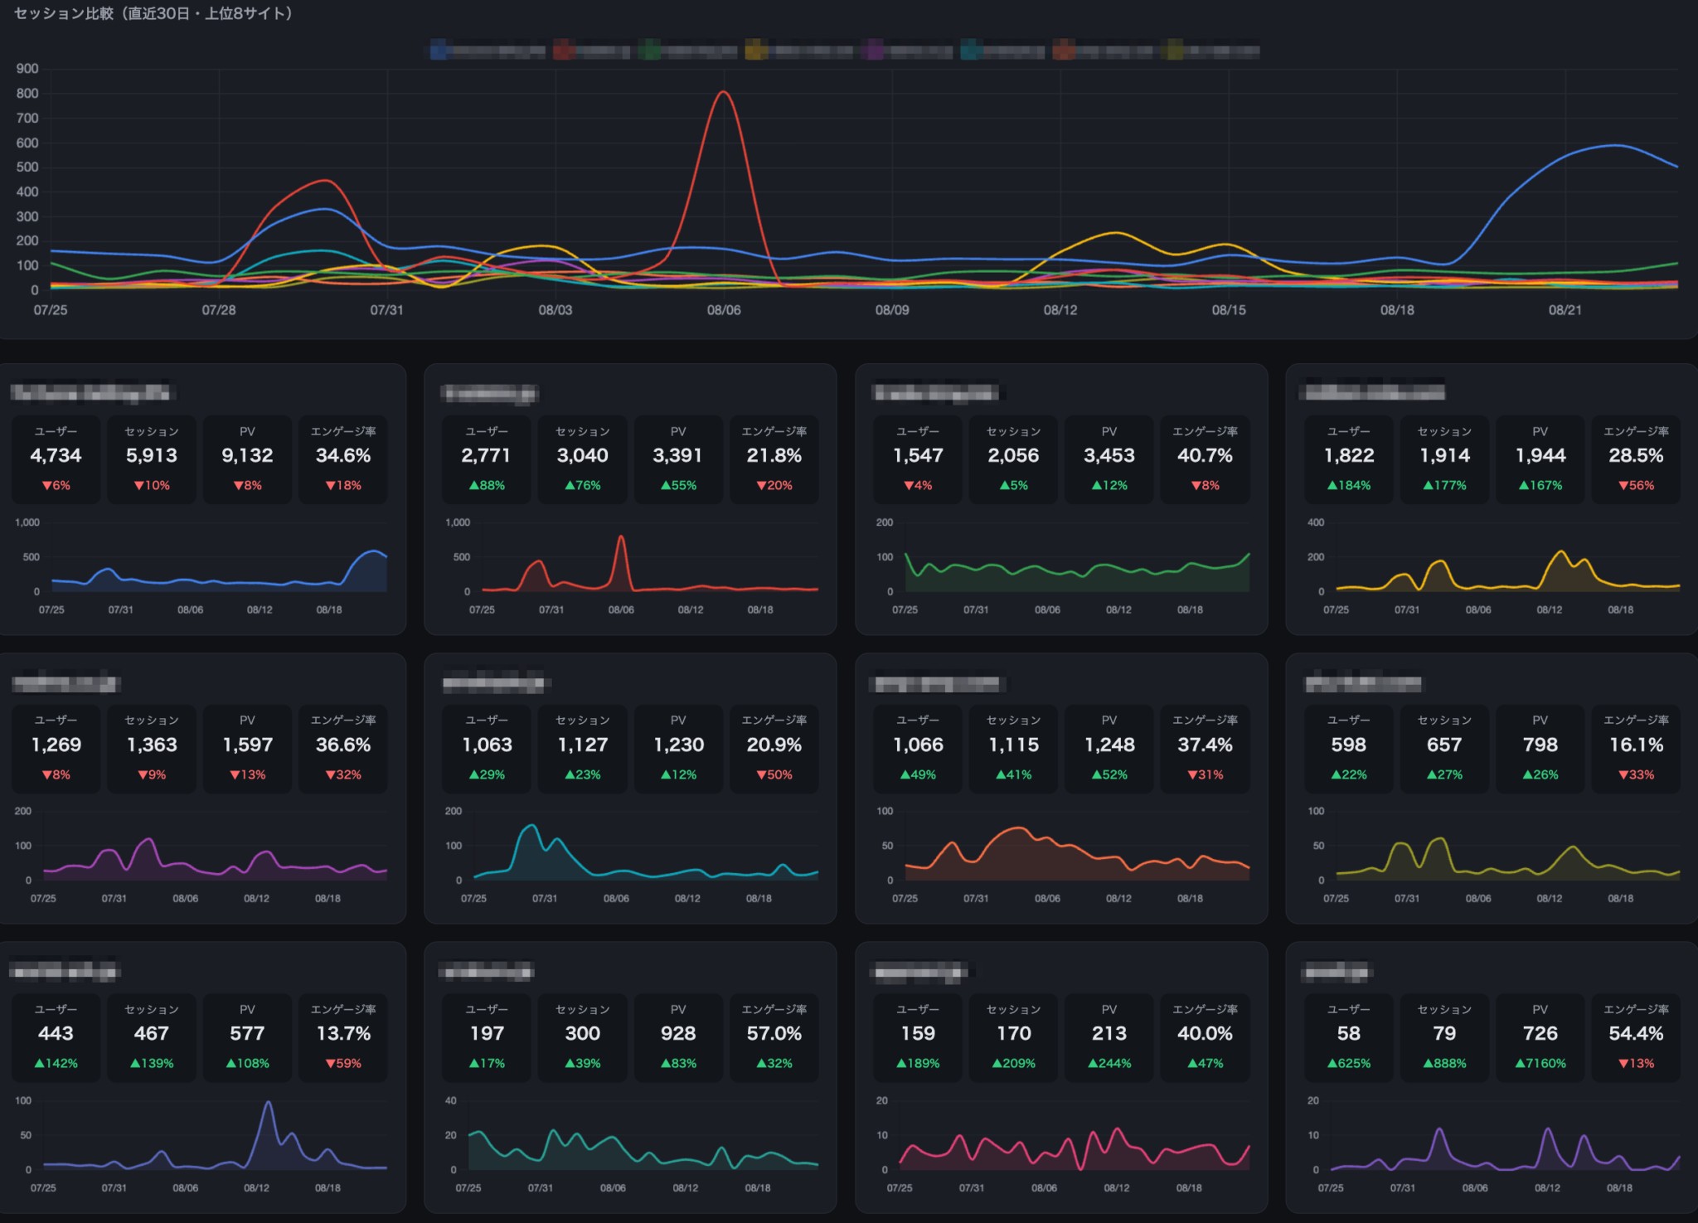Click the 13.7% engagement rate
The image size is (1698, 1223).
coord(343,1033)
